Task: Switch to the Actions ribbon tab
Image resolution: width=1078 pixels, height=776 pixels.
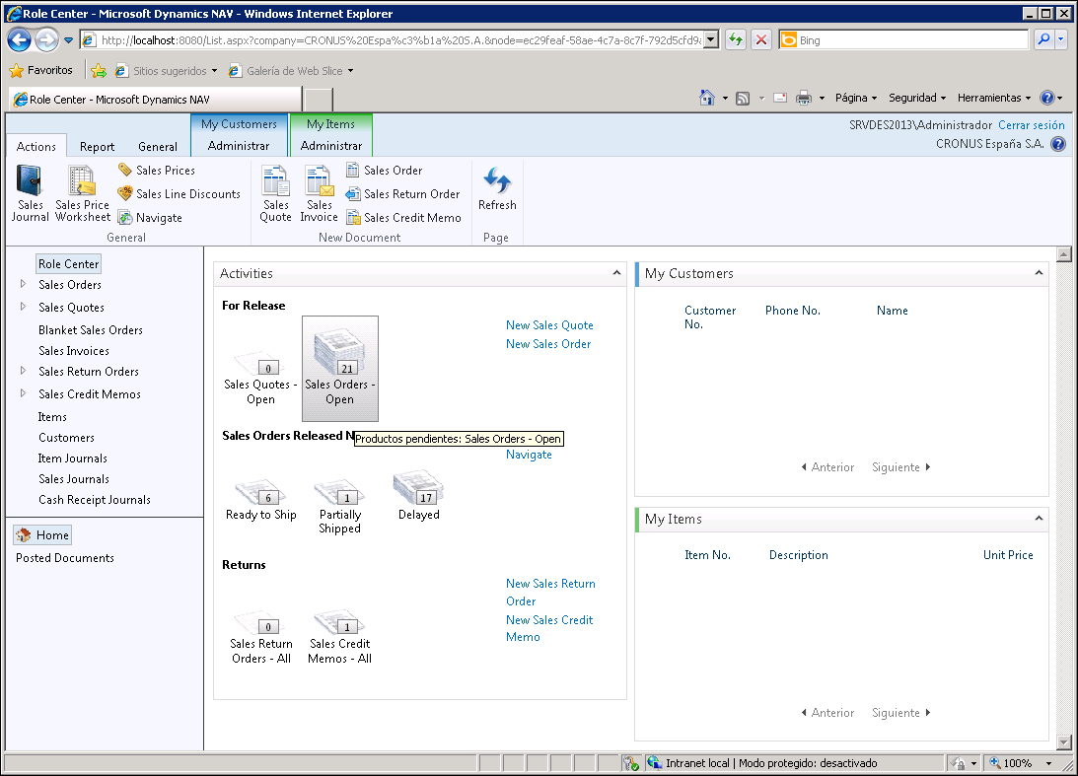Action: (x=36, y=146)
